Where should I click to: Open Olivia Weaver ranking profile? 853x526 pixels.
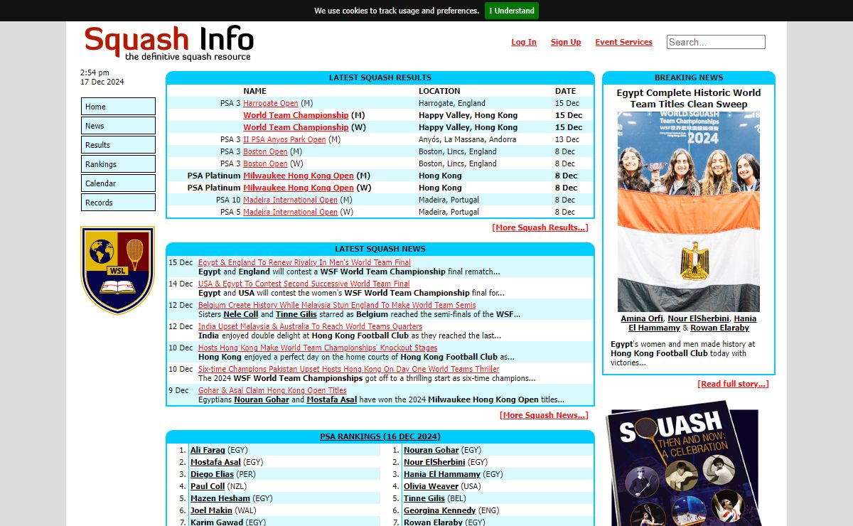coord(431,486)
